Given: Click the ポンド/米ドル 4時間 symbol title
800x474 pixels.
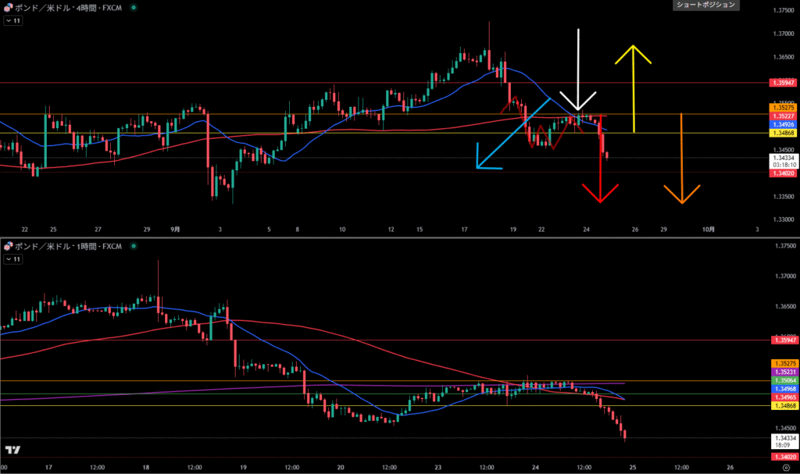Looking at the screenshot, I should pyautogui.click(x=69, y=7).
